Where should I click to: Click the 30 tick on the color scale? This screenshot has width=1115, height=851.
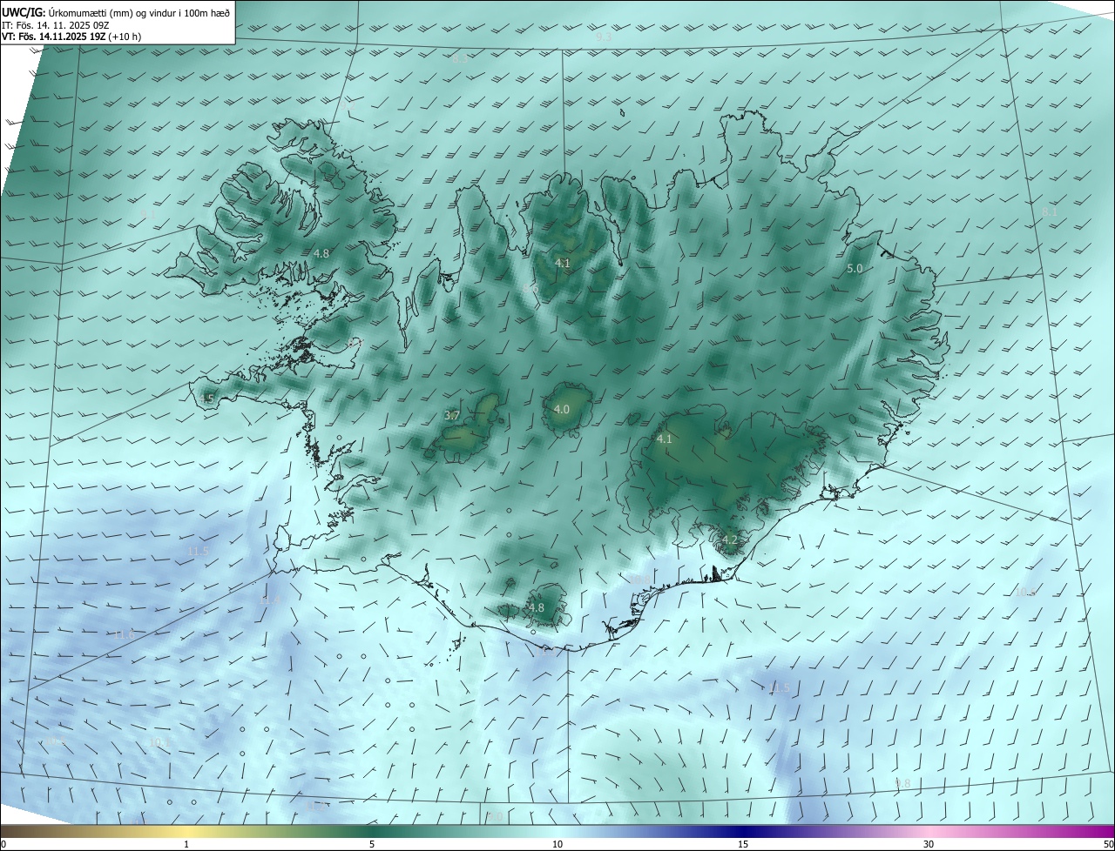tap(929, 844)
